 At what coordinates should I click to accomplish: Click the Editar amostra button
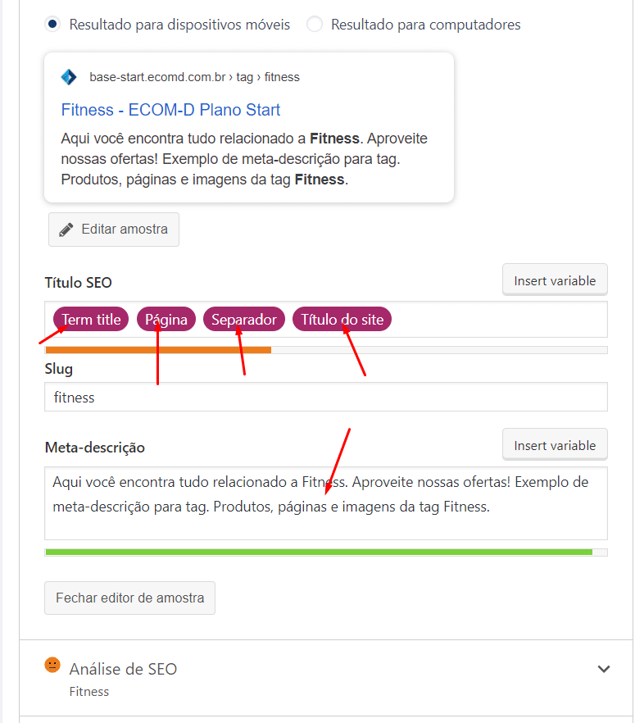(x=114, y=230)
